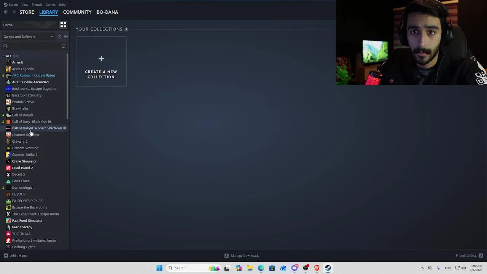Screen dimensions: 487x274
Task: Click the Brawlhalla game icon
Action: [8, 108]
